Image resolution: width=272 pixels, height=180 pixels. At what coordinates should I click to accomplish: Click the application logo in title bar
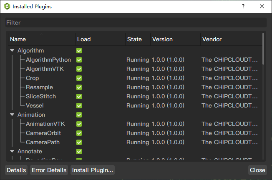point(7,6)
